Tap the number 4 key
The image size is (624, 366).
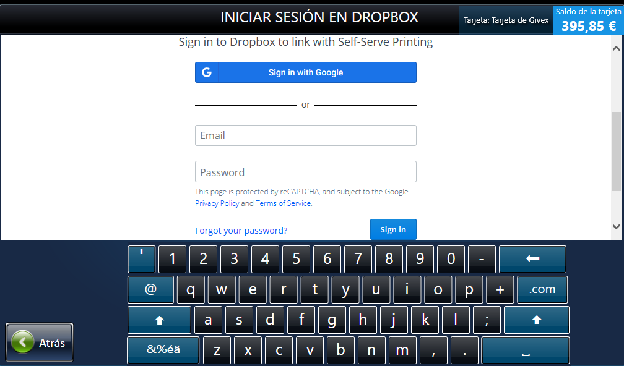pyautogui.click(x=265, y=259)
